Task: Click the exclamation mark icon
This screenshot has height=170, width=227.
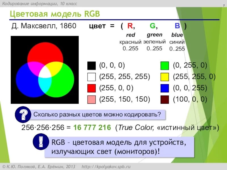Action: pyautogui.click(x=41, y=142)
